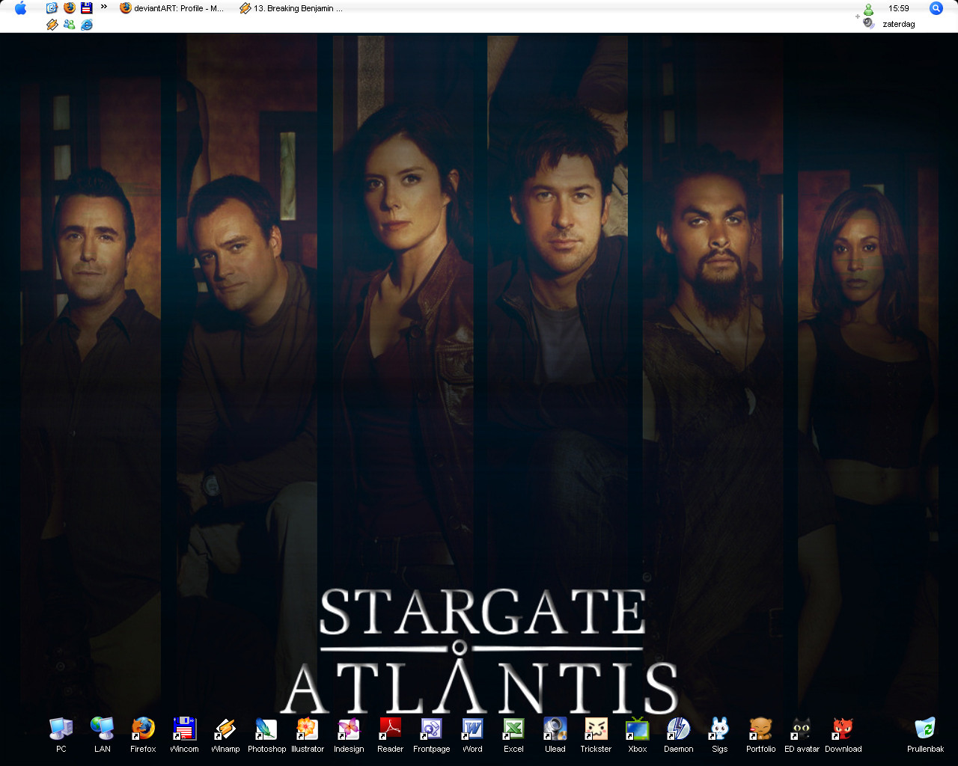Launch the Adobe Reader shortcut
958x766 pixels.
point(390,729)
